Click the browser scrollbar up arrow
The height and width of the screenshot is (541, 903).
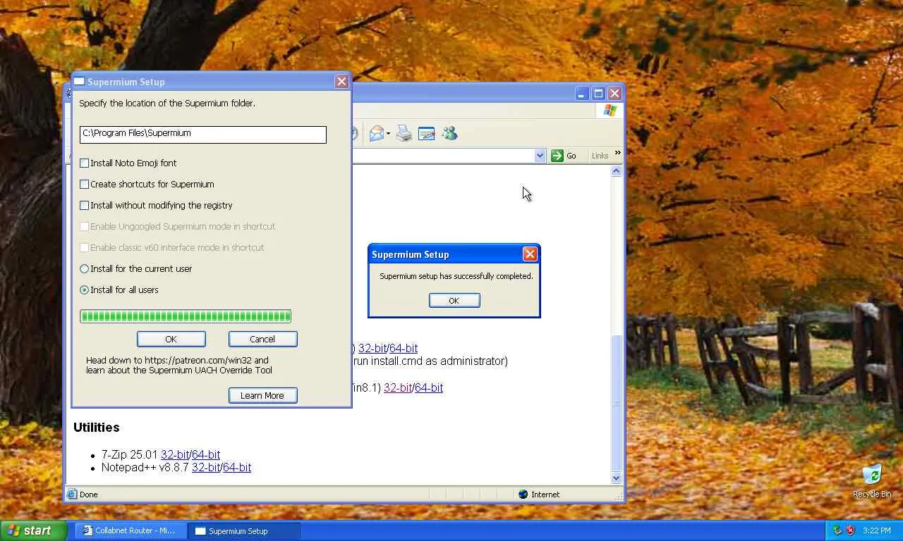pyautogui.click(x=617, y=171)
